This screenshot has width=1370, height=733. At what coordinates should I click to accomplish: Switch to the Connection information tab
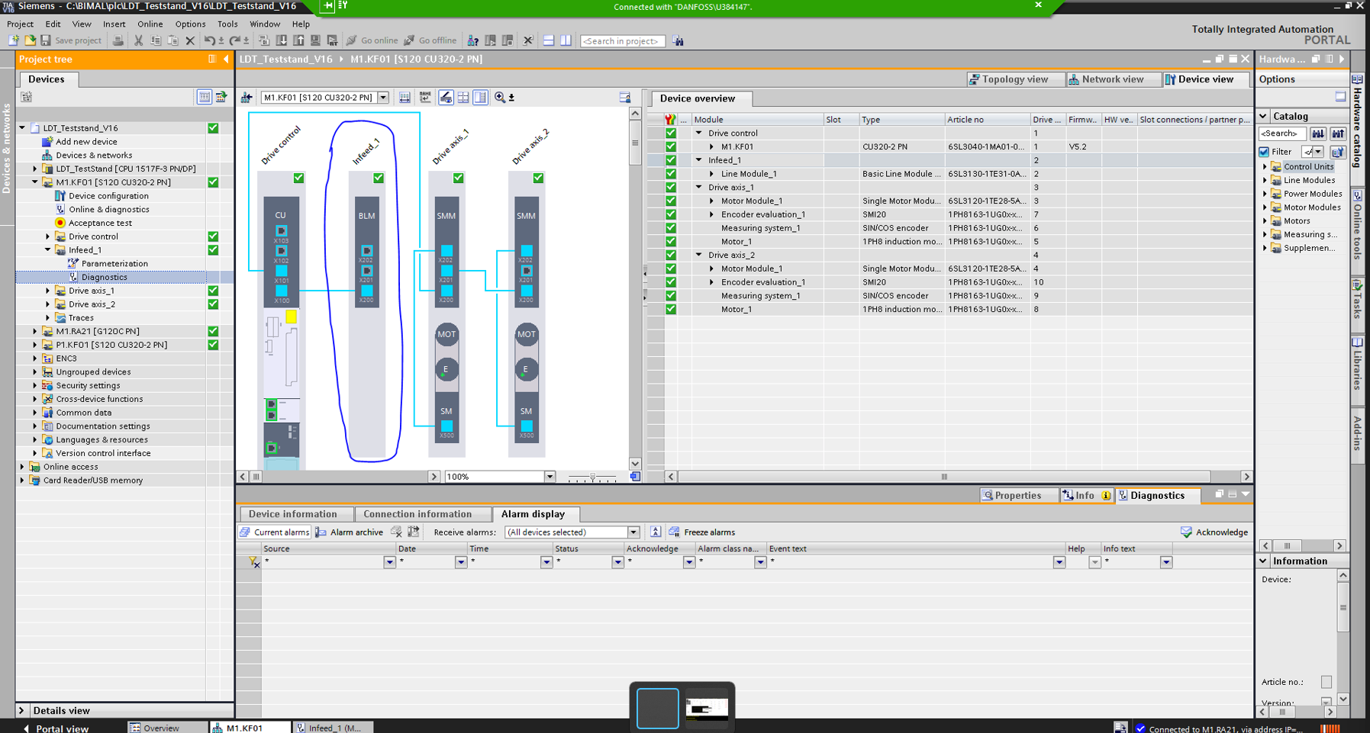(x=417, y=514)
